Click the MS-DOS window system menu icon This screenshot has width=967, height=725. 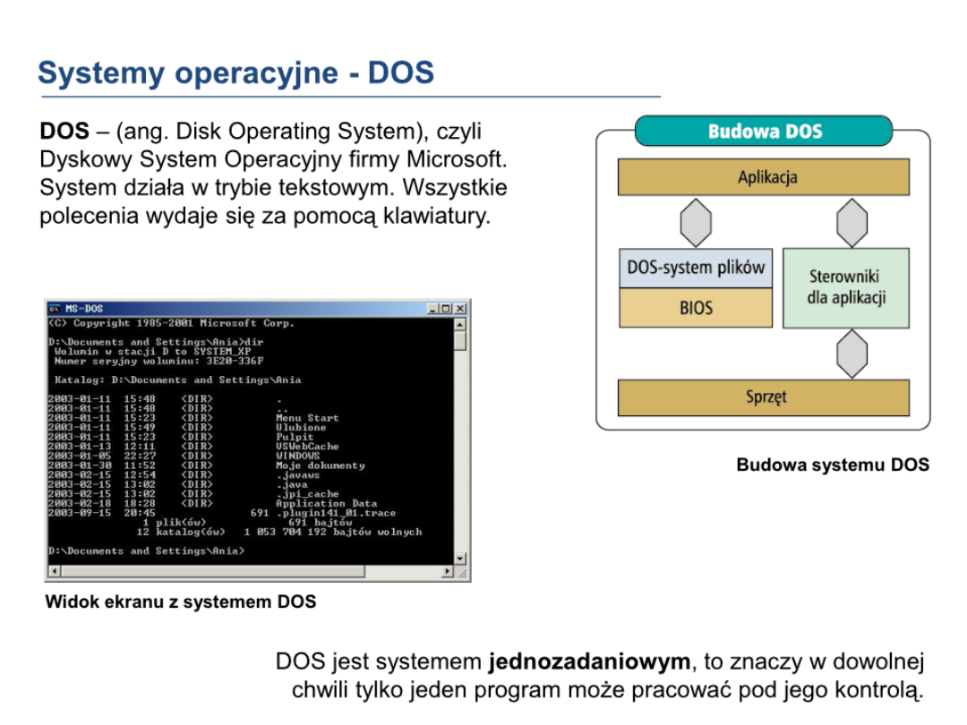point(55,309)
